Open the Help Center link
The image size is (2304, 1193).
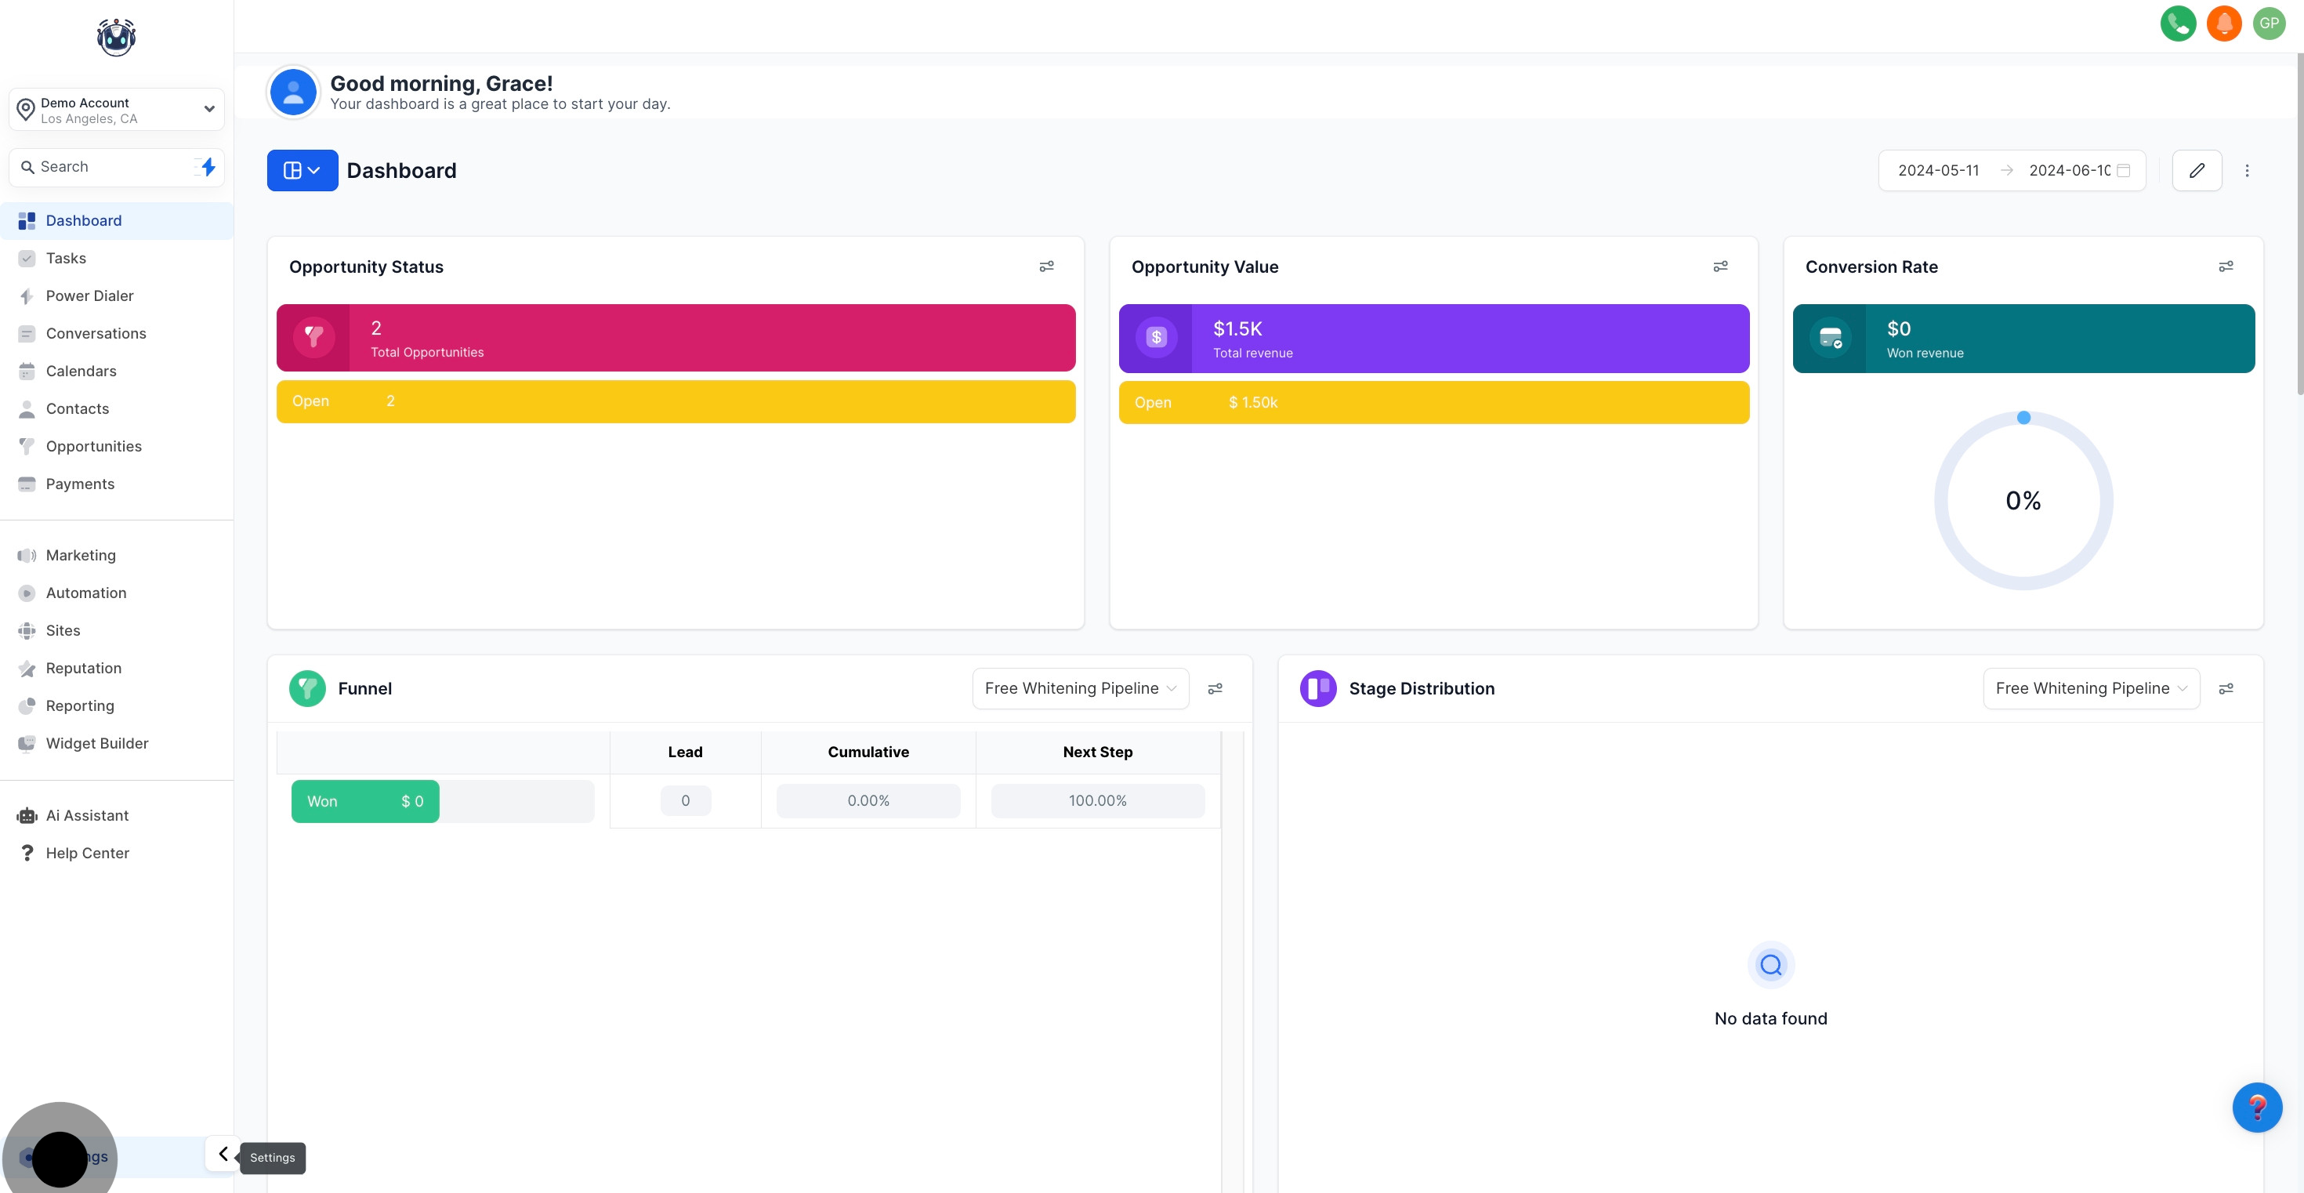(x=87, y=853)
